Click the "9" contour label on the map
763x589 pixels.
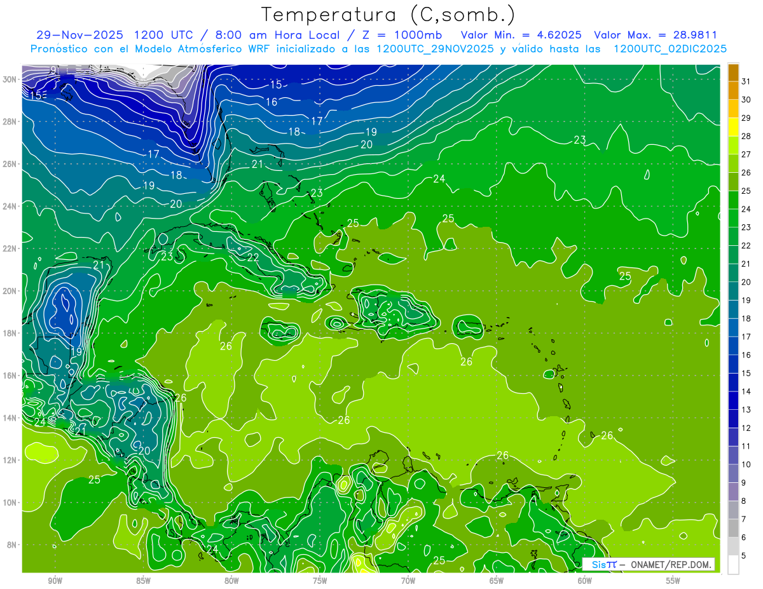click(x=53, y=69)
